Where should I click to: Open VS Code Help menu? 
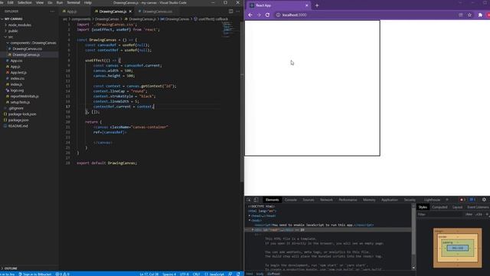point(88,2)
